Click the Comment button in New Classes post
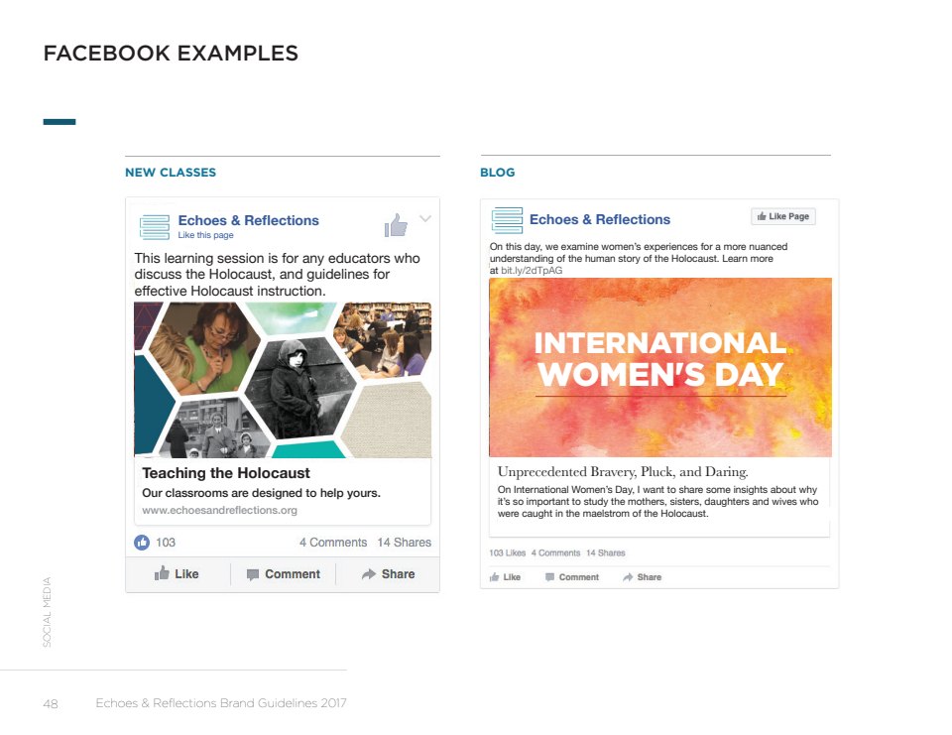The width and height of the screenshot is (952, 735). tap(283, 574)
